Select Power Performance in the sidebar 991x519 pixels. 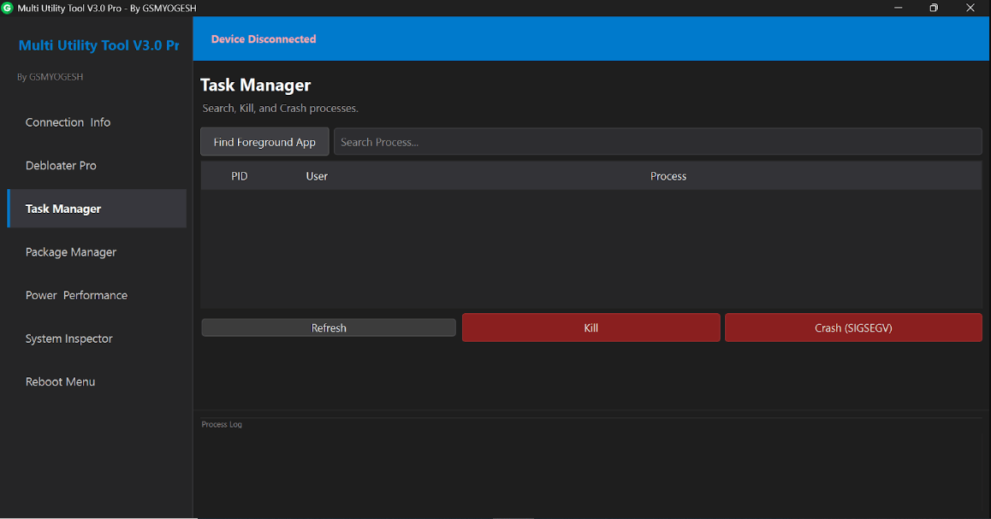(75, 294)
